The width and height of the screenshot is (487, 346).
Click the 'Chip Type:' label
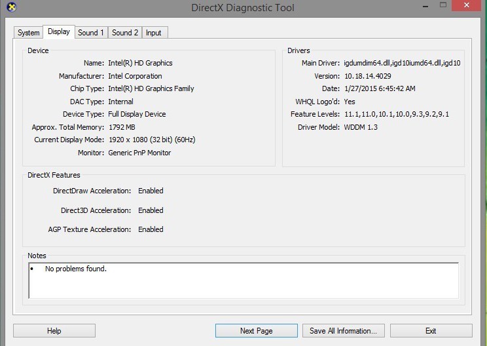point(87,88)
